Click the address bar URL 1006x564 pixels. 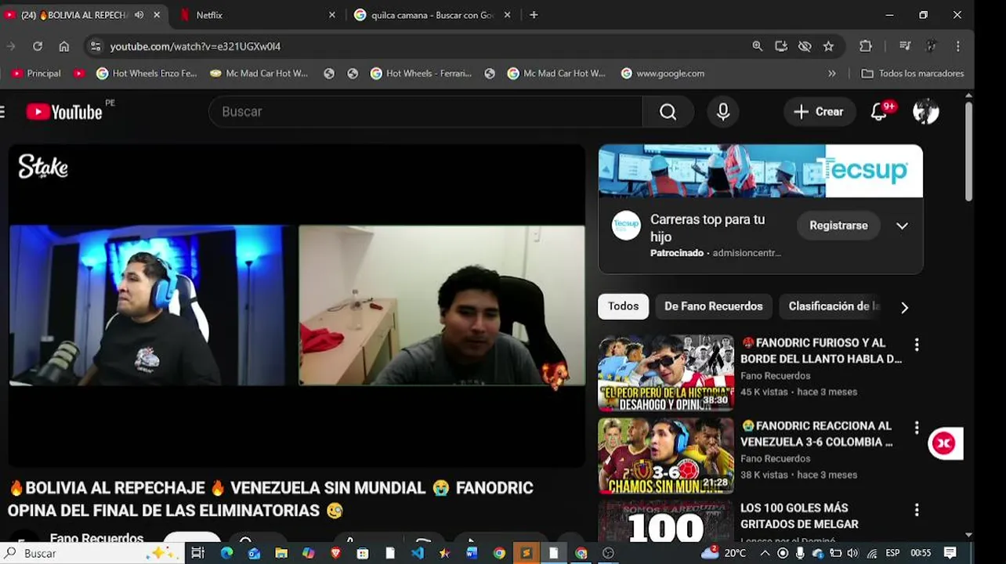[x=195, y=46]
